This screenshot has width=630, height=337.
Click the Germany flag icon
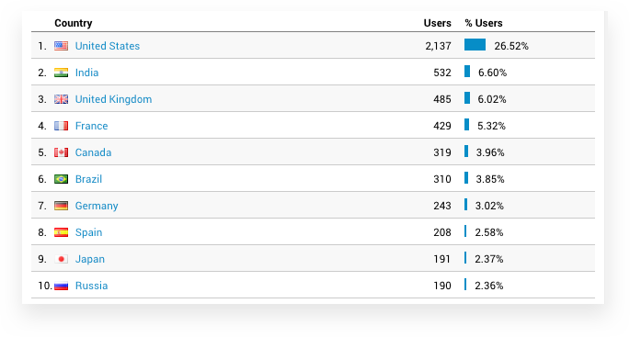[61, 206]
